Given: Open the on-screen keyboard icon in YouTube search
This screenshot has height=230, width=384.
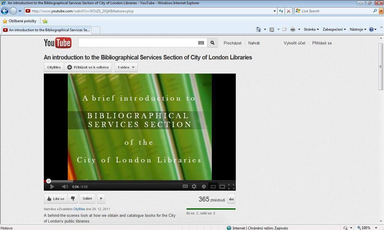Looking at the screenshot, I should pyautogui.click(x=201, y=43).
